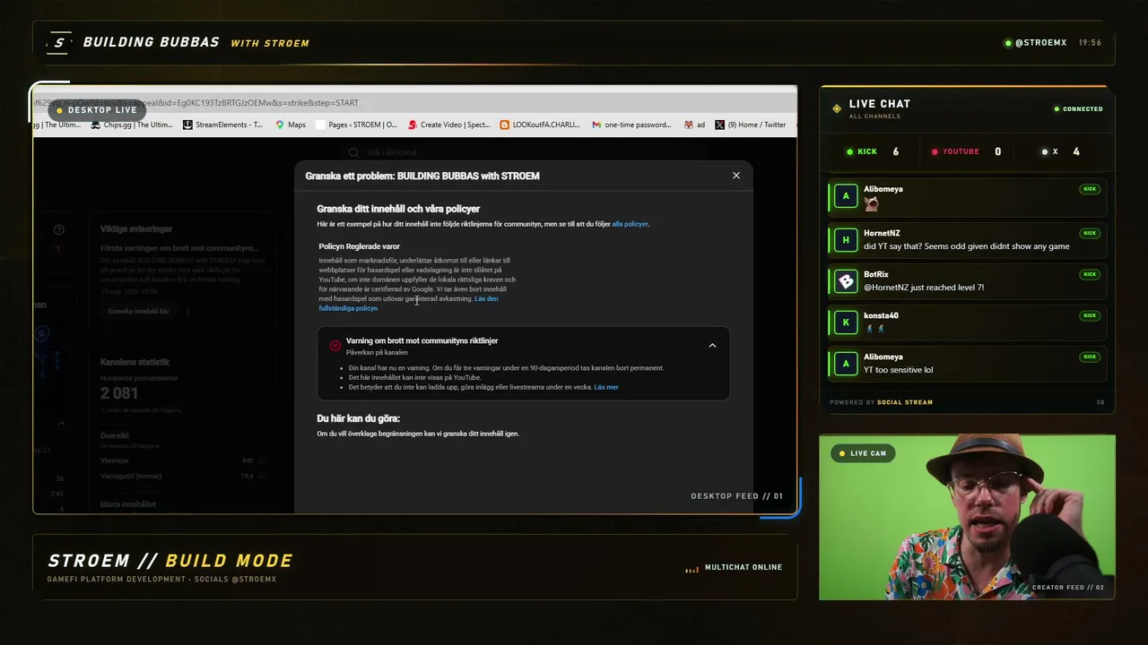
Task: Click Alibomeya's avatar on the cat emoji message
Action: [x=846, y=196]
